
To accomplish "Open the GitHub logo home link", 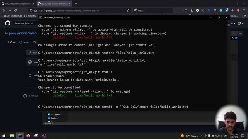I will click(x=8, y=23).
